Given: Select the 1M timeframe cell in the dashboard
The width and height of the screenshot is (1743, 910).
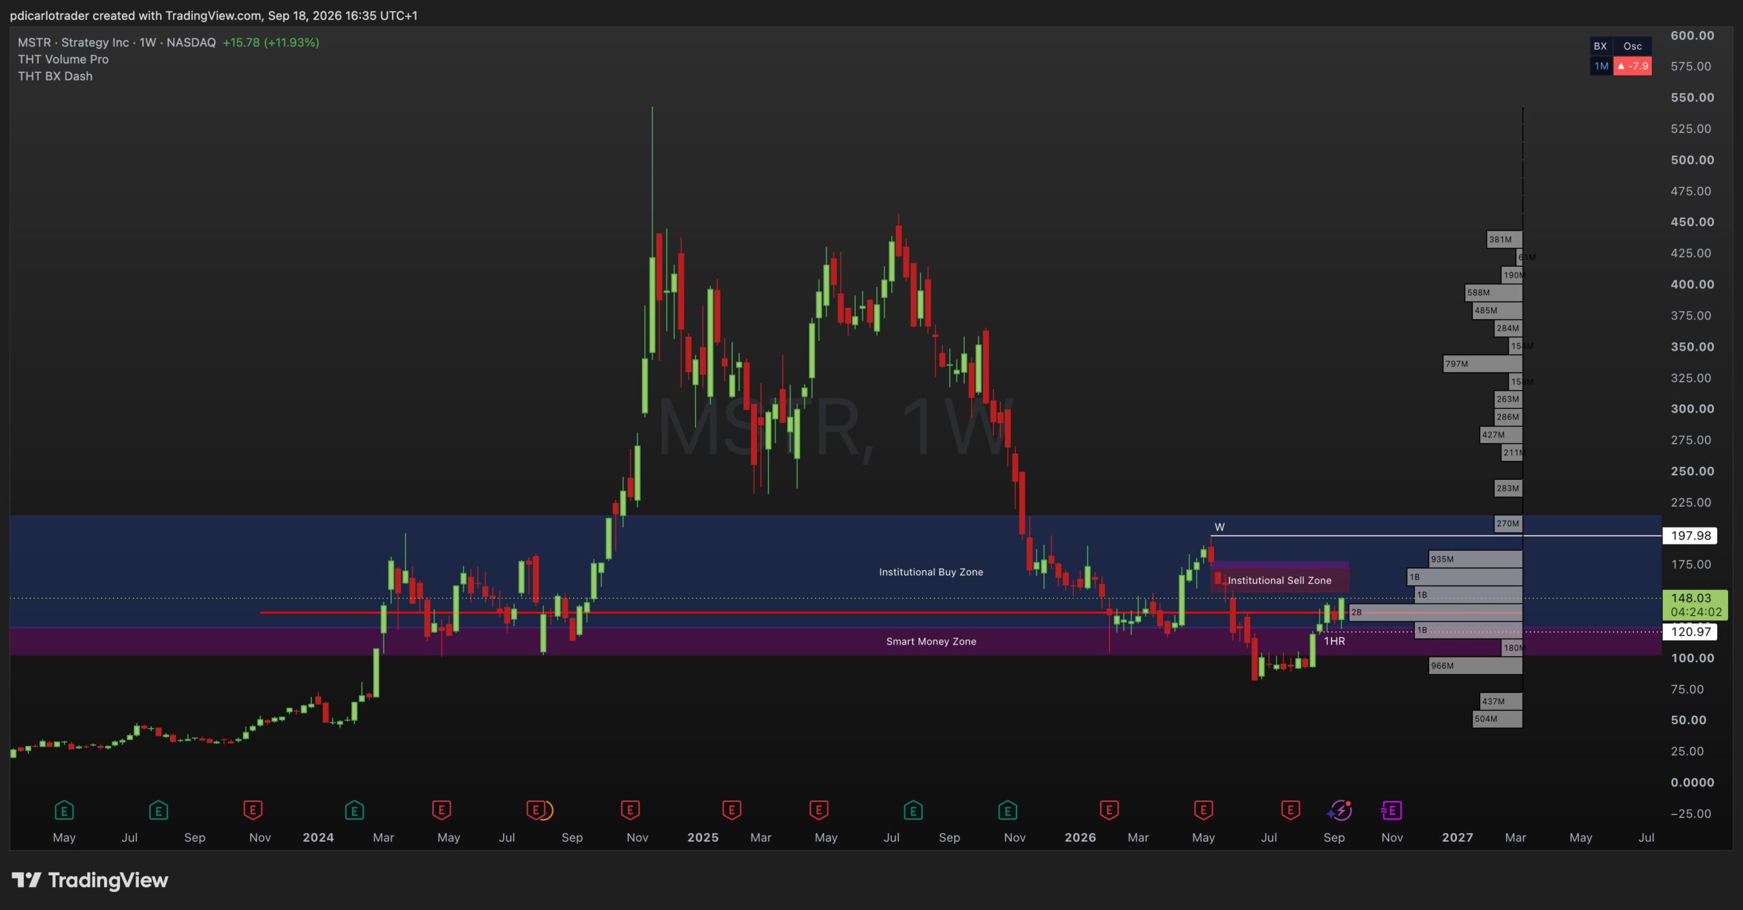Looking at the screenshot, I should click(1601, 66).
